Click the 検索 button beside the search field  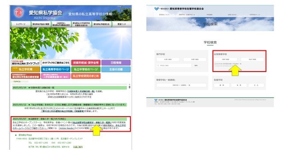(x=196, y=66)
